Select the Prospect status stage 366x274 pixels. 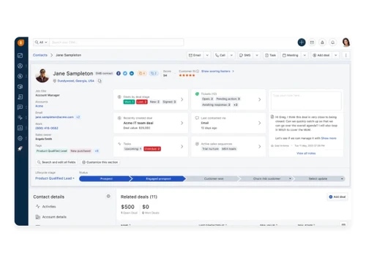105,179
